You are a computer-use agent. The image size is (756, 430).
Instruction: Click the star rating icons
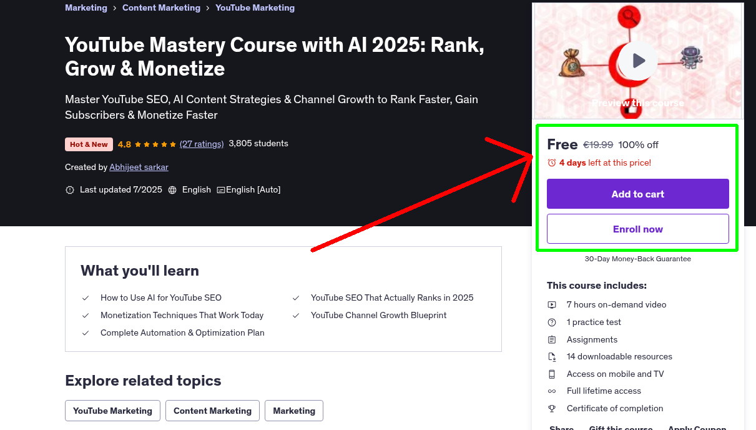[x=155, y=144]
